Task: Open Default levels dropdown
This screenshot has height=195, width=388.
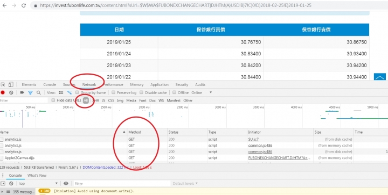Action: point(185,183)
